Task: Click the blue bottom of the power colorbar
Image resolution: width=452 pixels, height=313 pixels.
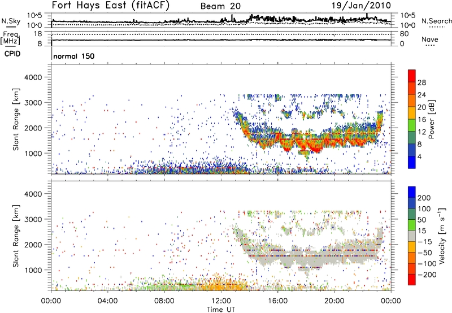Action: coord(412,162)
